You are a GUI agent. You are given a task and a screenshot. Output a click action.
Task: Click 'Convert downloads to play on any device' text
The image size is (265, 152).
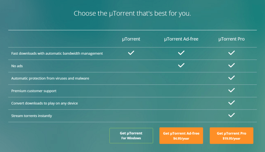[44, 103]
